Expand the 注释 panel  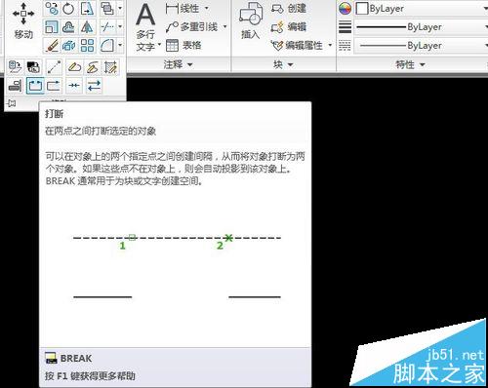pos(179,64)
